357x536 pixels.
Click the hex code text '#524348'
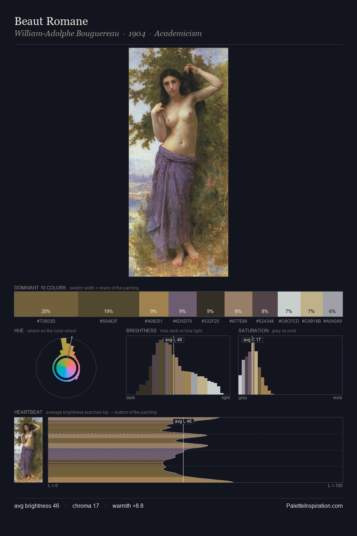[x=265, y=321]
